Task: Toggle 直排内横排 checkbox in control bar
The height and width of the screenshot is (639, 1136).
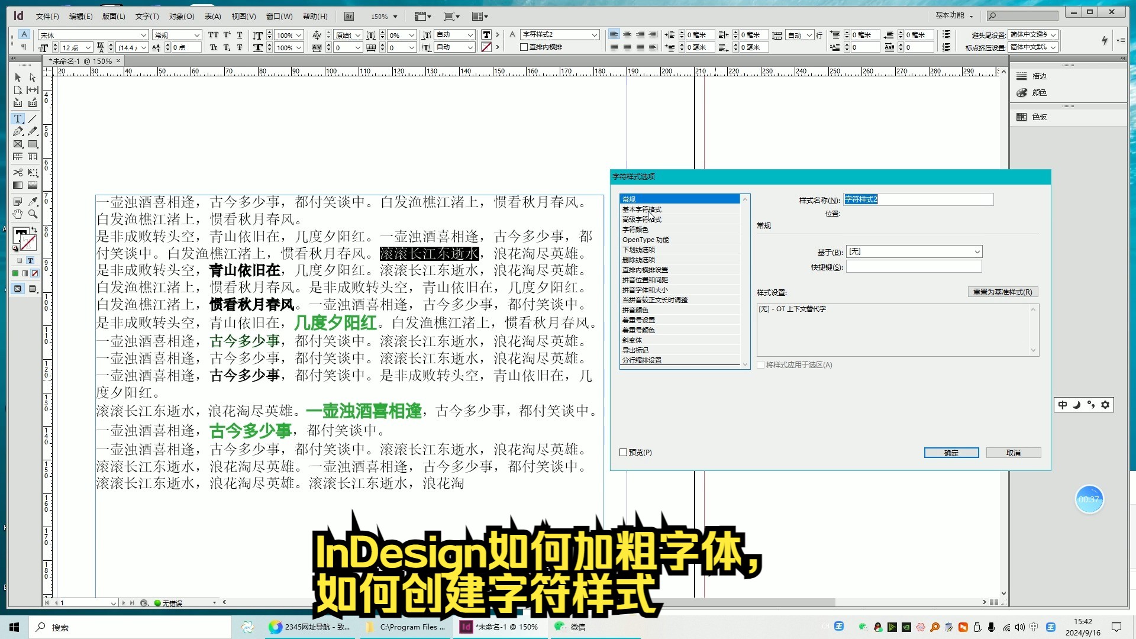Action: click(x=523, y=47)
